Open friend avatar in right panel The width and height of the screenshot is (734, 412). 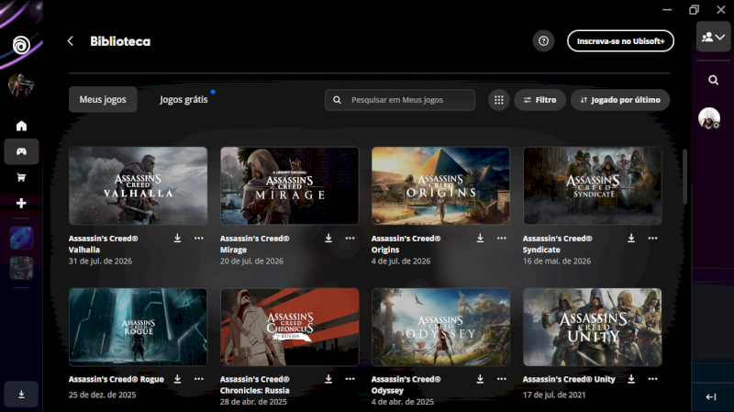pos(709,118)
